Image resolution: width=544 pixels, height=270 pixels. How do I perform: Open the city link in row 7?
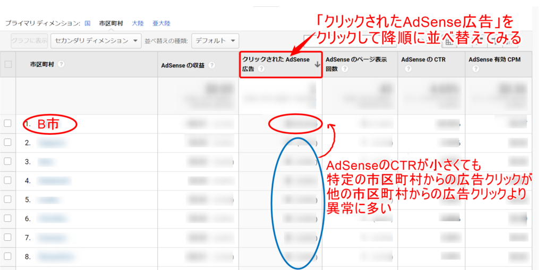pyautogui.click(x=52, y=238)
